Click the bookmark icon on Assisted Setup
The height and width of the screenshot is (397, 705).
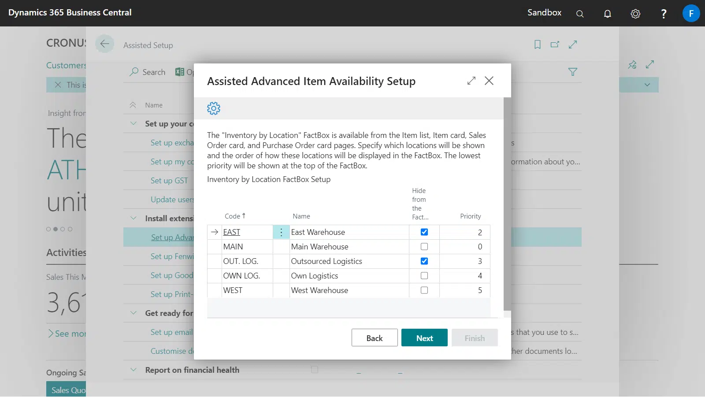(x=537, y=45)
